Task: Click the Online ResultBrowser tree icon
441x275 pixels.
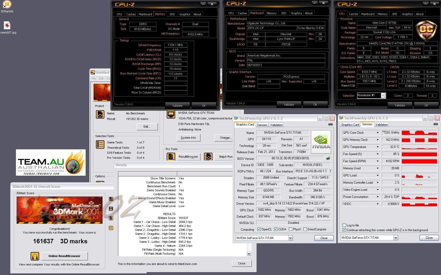Action: (x=35, y=256)
